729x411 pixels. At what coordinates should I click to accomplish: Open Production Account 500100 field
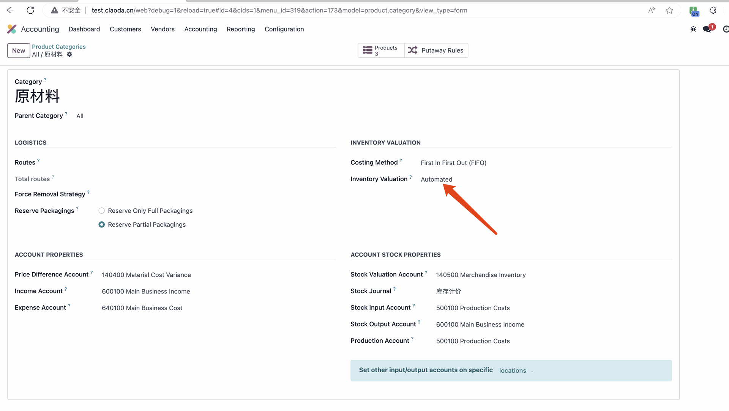click(473, 341)
